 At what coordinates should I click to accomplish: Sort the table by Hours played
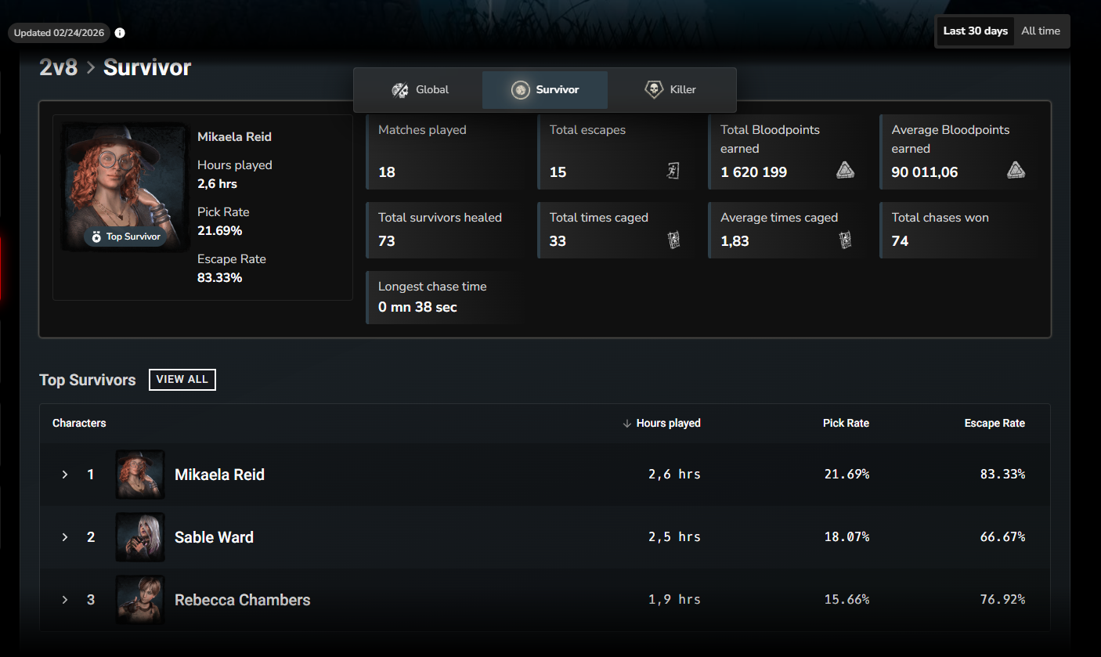(662, 423)
